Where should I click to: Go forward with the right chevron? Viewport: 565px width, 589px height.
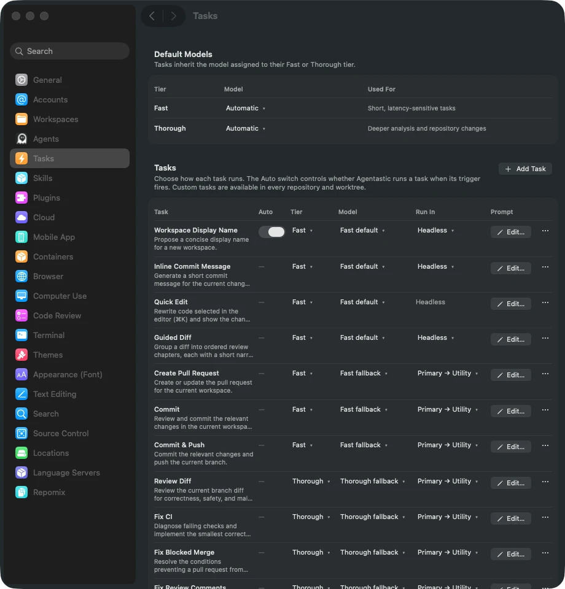click(x=173, y=16)
